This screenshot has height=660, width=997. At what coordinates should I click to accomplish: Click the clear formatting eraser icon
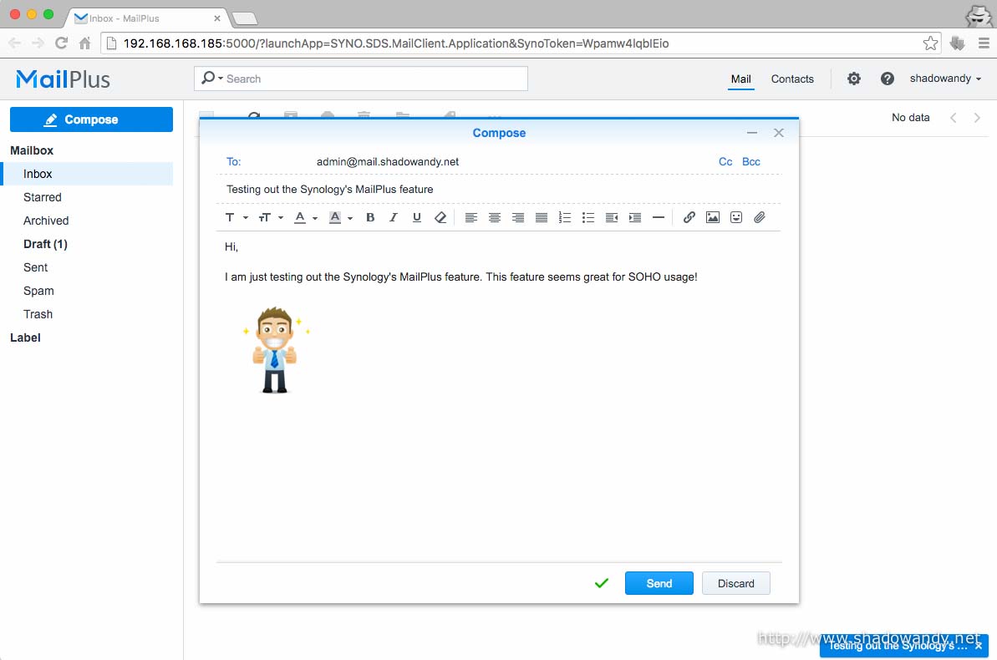coord(440,217)
